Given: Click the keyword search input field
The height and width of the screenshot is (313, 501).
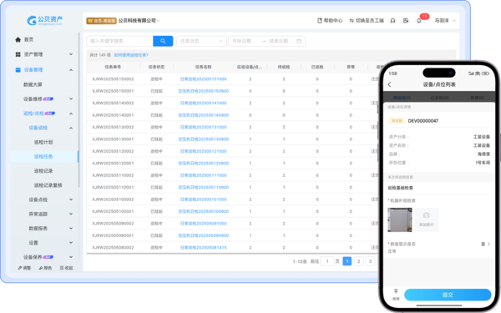Looking at the screenshot, I should point(119,41).
